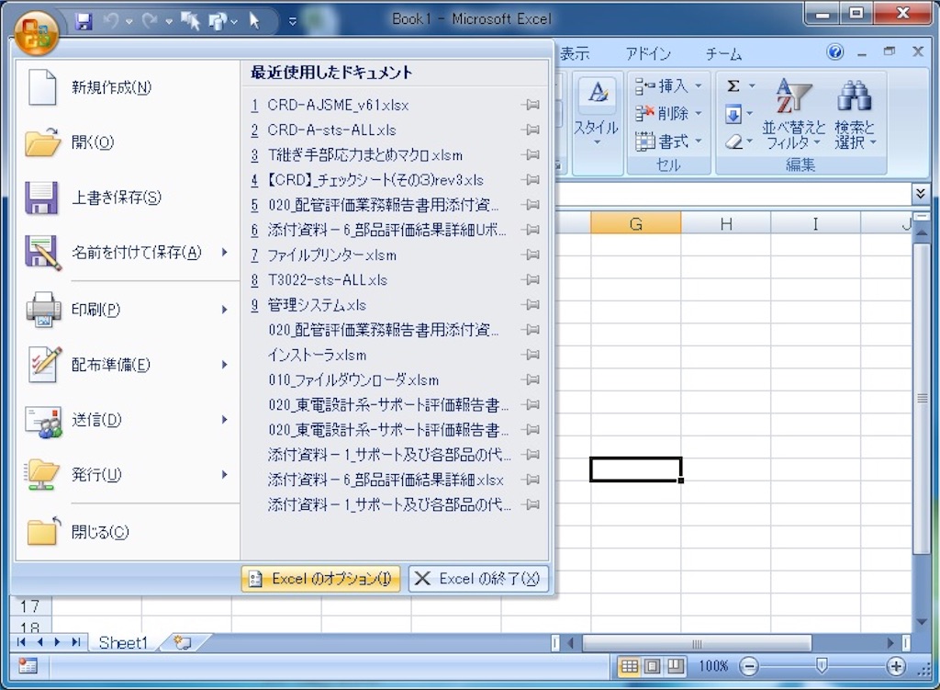Select column G header
The image size is (940, 690).
point(636,223)
